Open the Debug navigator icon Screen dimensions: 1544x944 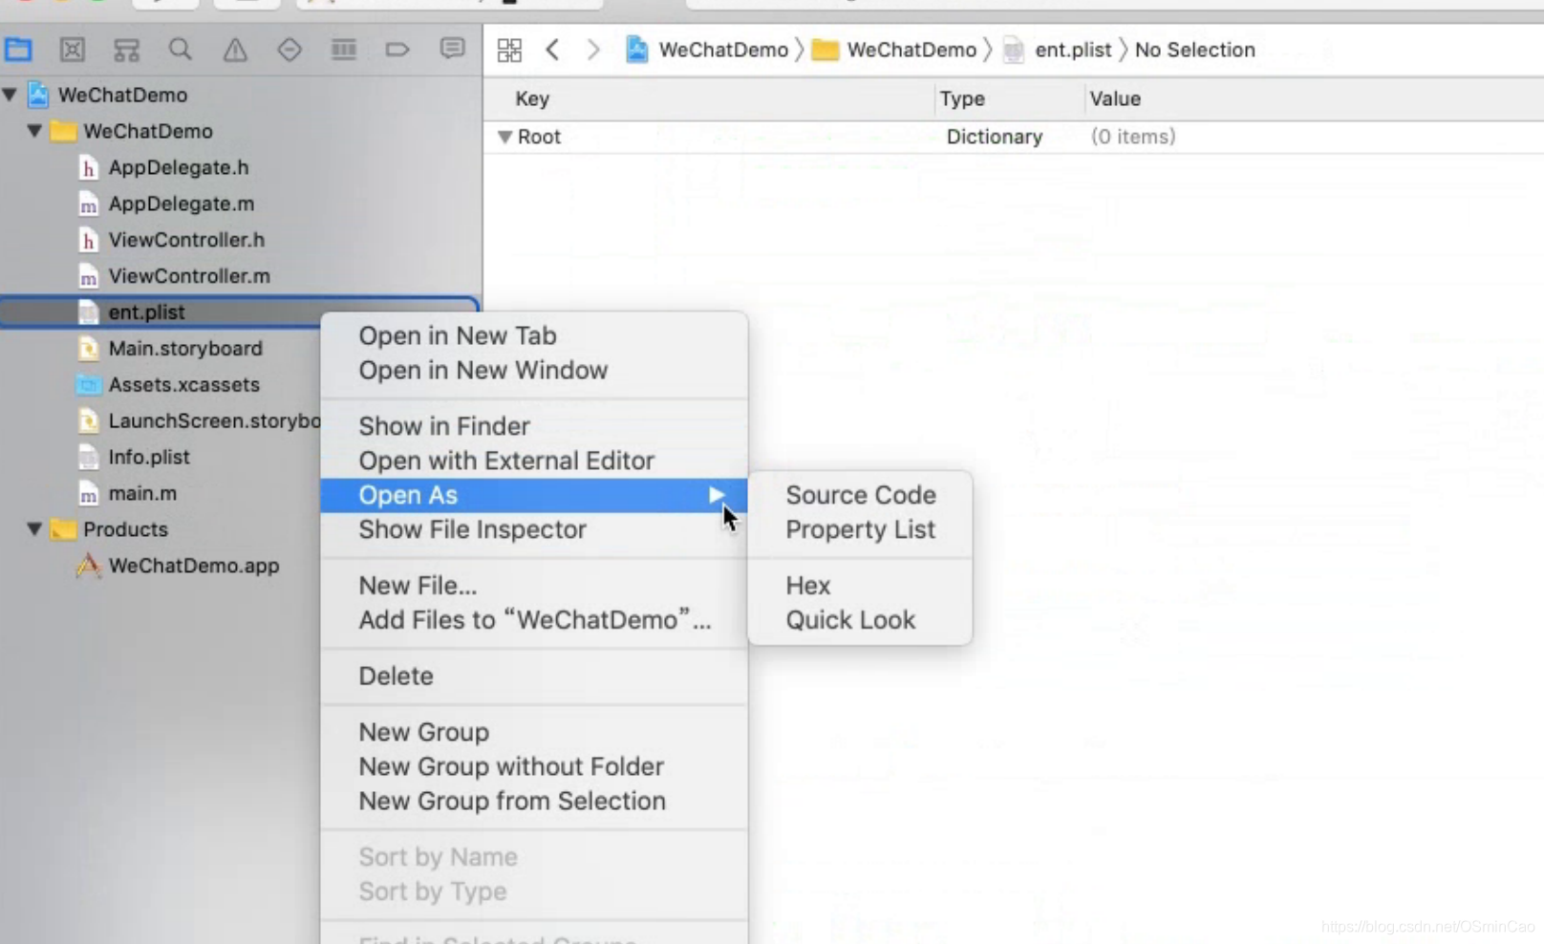click(343, 49)
